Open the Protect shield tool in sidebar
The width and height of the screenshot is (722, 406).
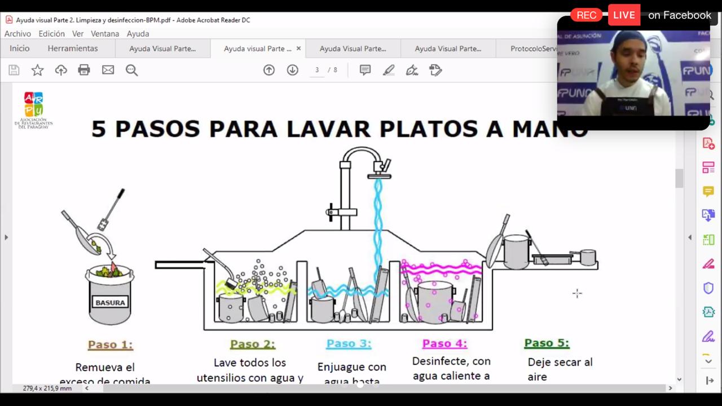pyautogui.click(x=708, y=288)
